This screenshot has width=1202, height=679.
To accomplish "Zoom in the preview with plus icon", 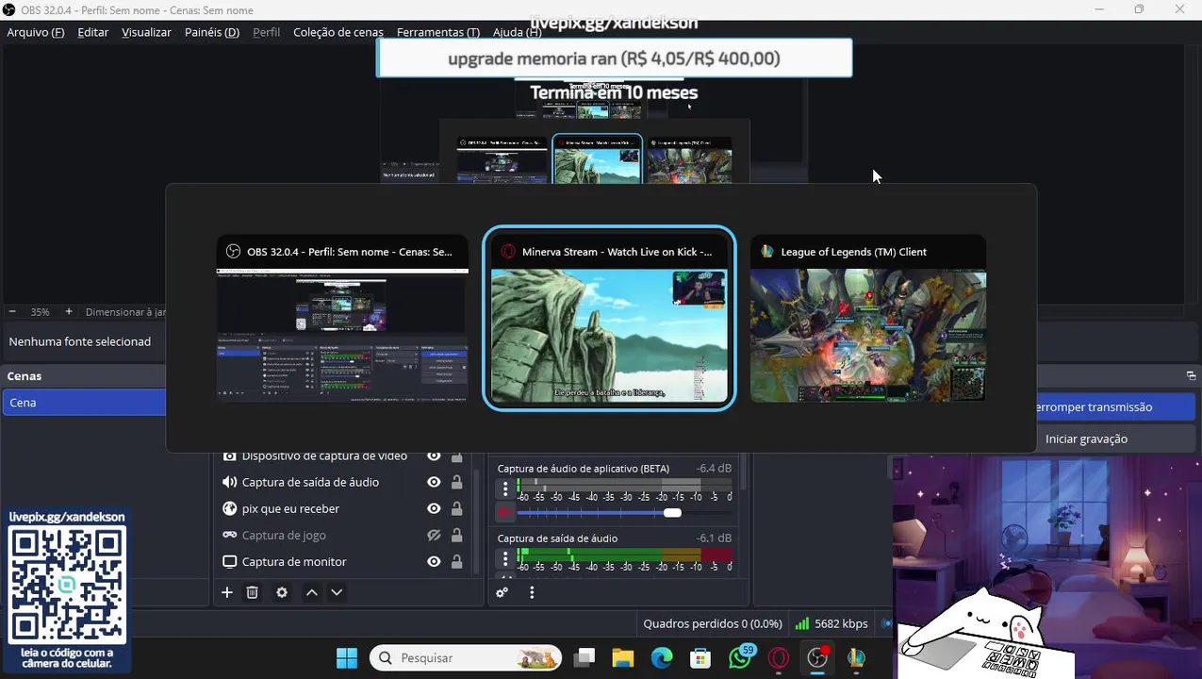I will [x=69, y=311].
